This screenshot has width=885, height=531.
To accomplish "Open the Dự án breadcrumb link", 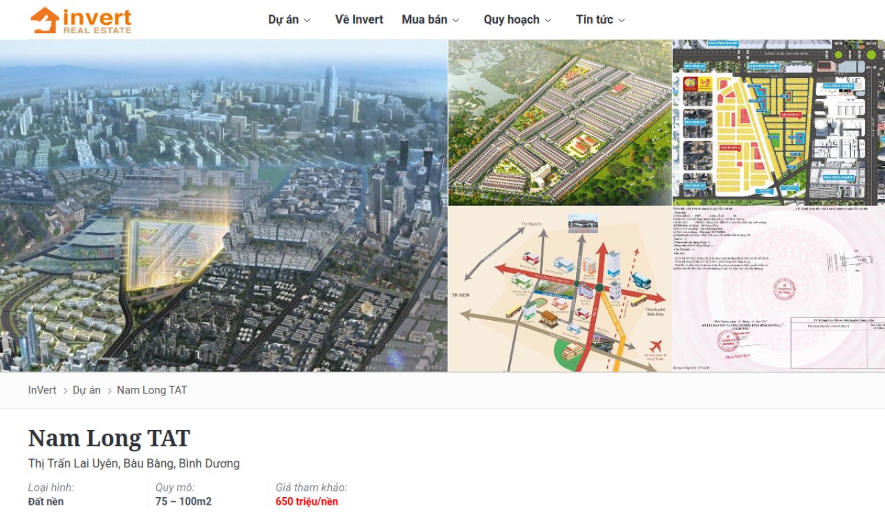I will 86,390.
